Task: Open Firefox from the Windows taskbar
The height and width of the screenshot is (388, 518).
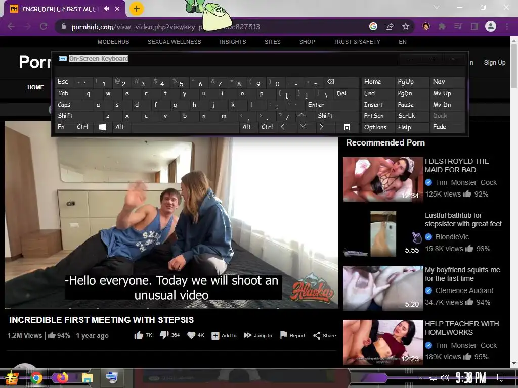Action: (x=62, y=377)
